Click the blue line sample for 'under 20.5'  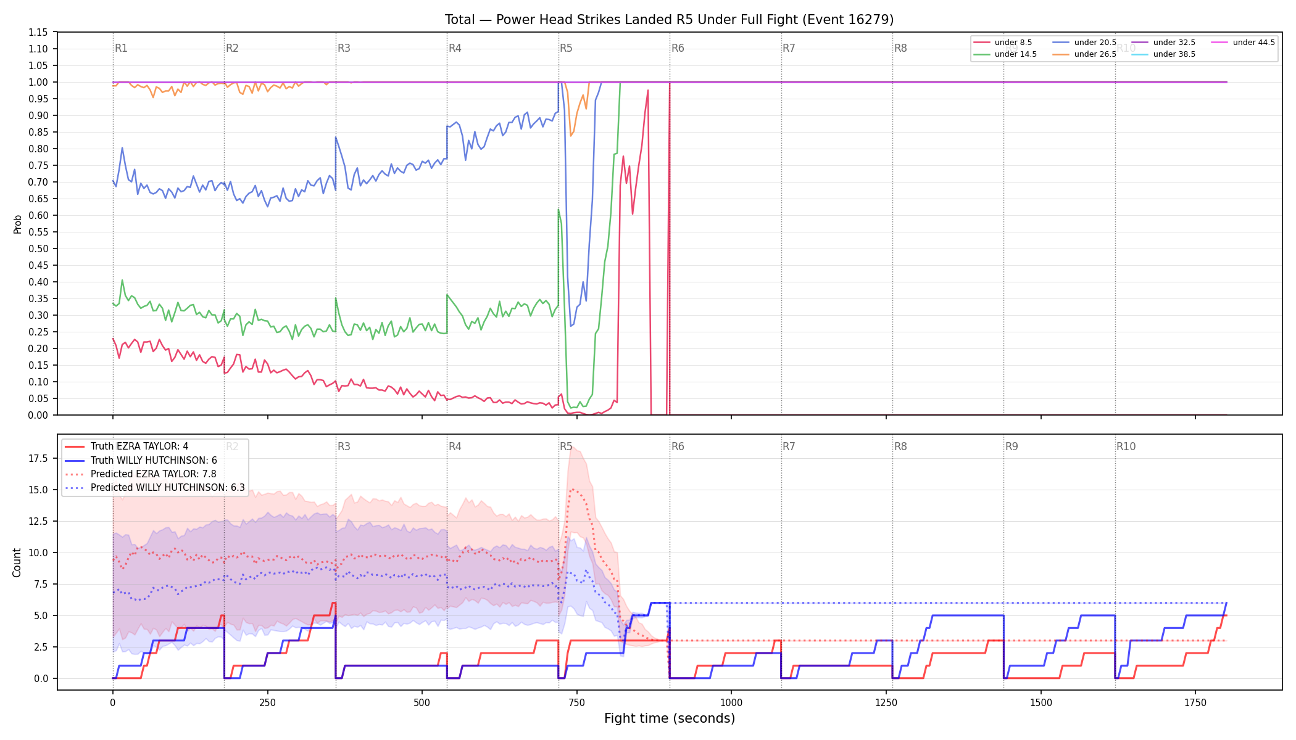1061,43
